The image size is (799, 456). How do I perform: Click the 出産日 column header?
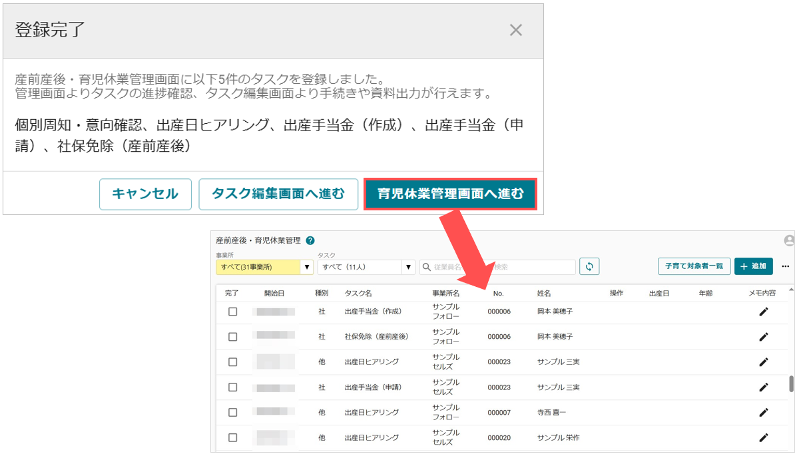coord(659,293)
